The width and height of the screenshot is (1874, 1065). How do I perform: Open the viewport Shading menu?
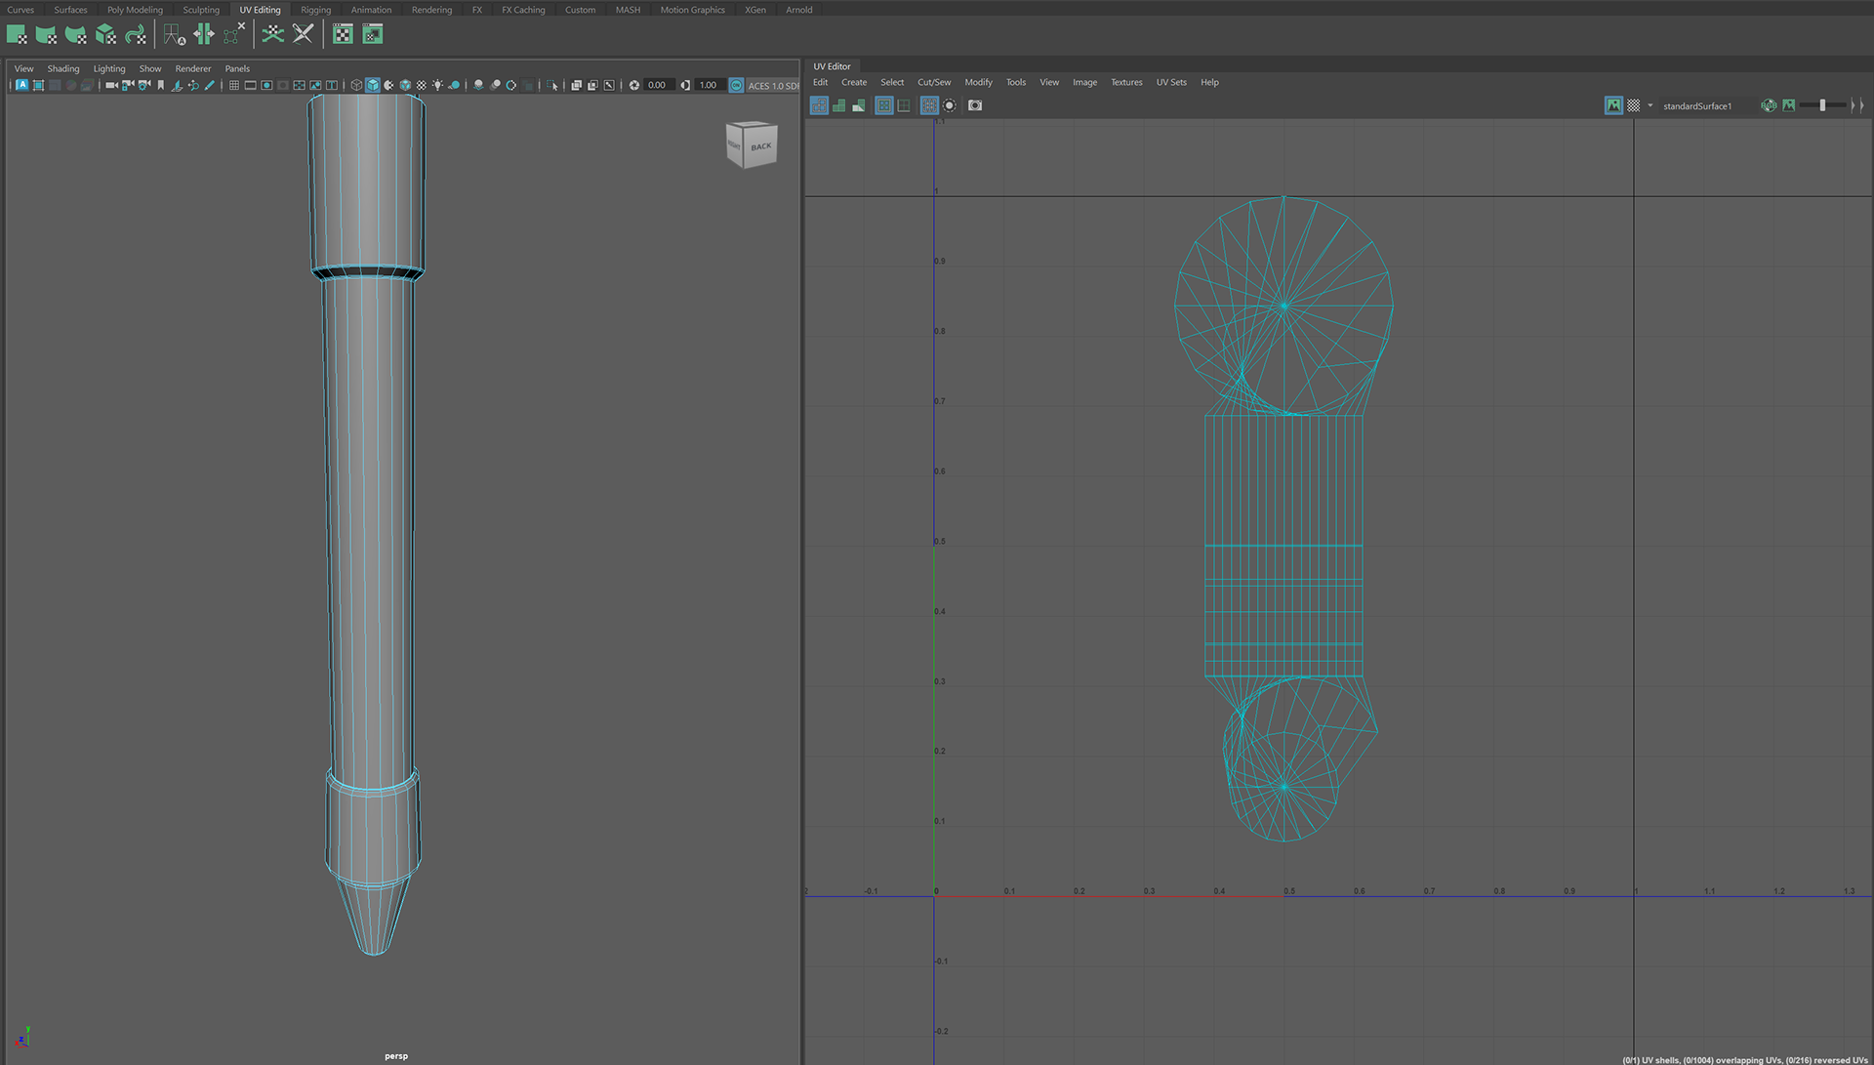pyautogui.click(x=63, y=68)
